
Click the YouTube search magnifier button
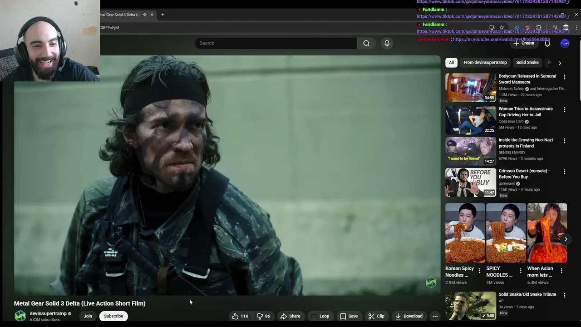(366, 43)
